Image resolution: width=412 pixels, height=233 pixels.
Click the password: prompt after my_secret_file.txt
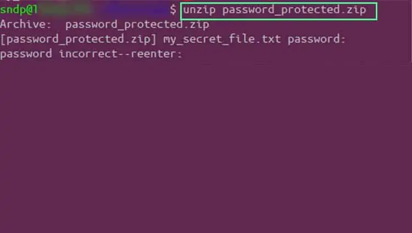(x=316, y=39)
